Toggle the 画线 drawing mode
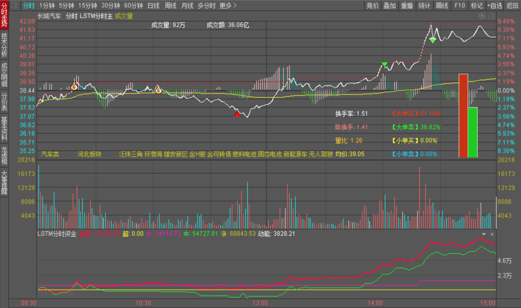521x308 pixels. [x=442, y=6]
